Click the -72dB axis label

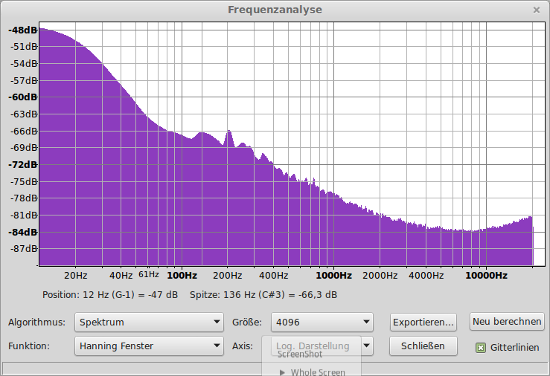pyautogui.click(x=22, y=164)
